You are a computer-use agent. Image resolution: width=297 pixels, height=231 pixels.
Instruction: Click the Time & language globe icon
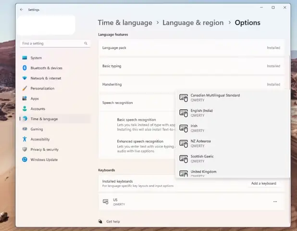click(x=25, y=119)
